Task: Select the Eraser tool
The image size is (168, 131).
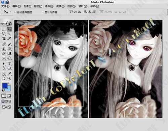Action: point(4,53)
